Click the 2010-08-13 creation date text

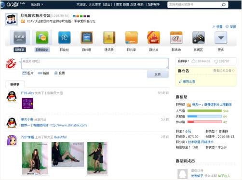click(x=226, y=137)
